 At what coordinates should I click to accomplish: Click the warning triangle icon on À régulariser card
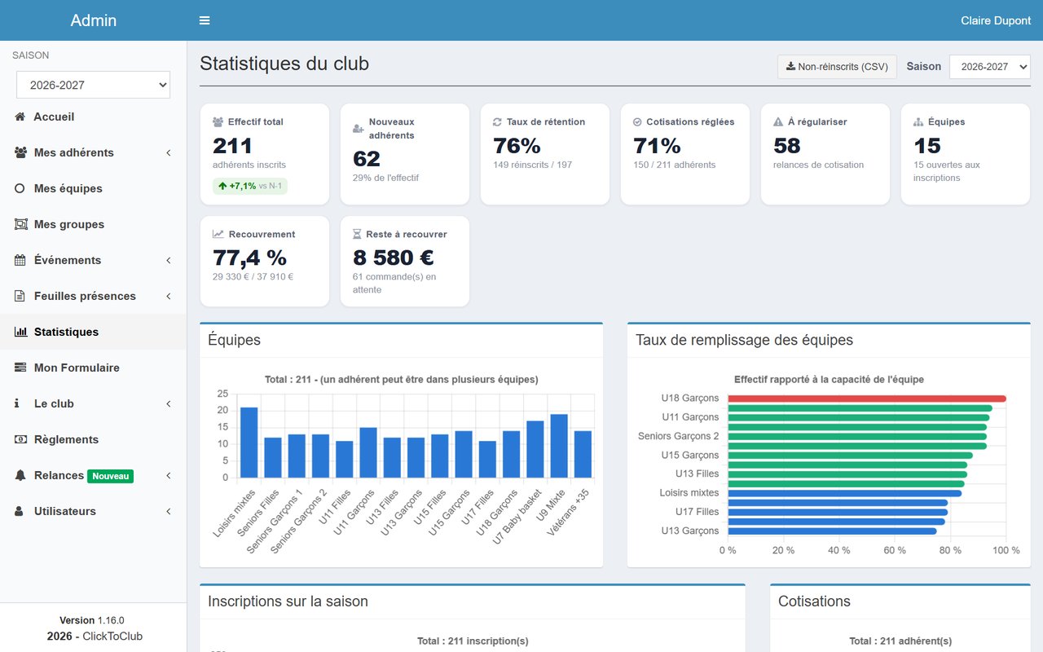(778, 121)
